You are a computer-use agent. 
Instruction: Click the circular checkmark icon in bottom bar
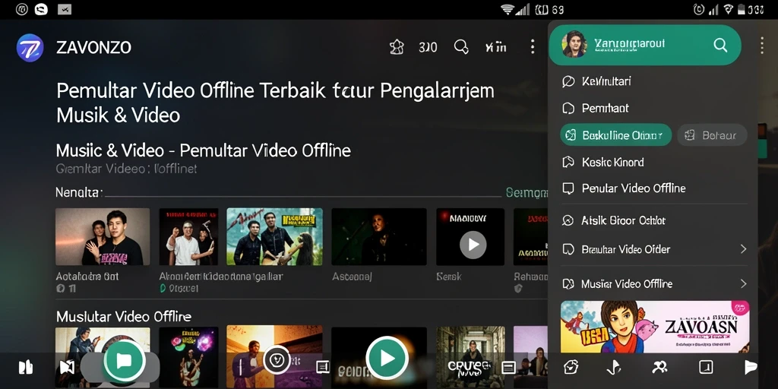coord(277,359)
